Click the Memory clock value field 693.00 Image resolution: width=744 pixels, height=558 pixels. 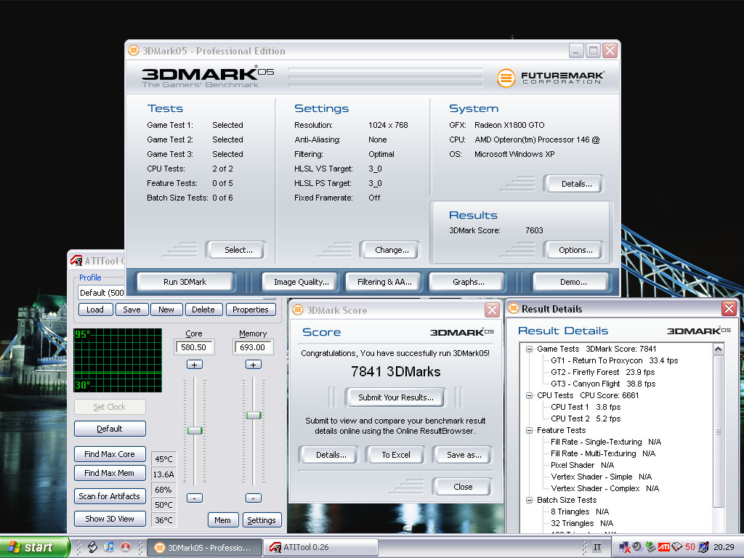click(x=253, y=347)
